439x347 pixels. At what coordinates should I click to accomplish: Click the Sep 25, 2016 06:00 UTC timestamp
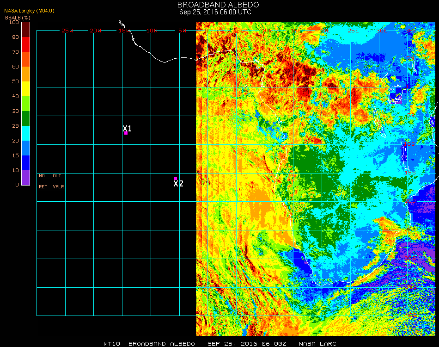(215, 12)
